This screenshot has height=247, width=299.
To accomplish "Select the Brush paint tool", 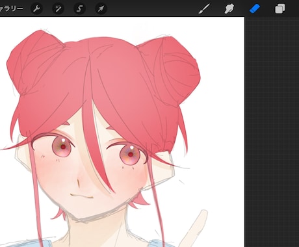I will (204, 8).
